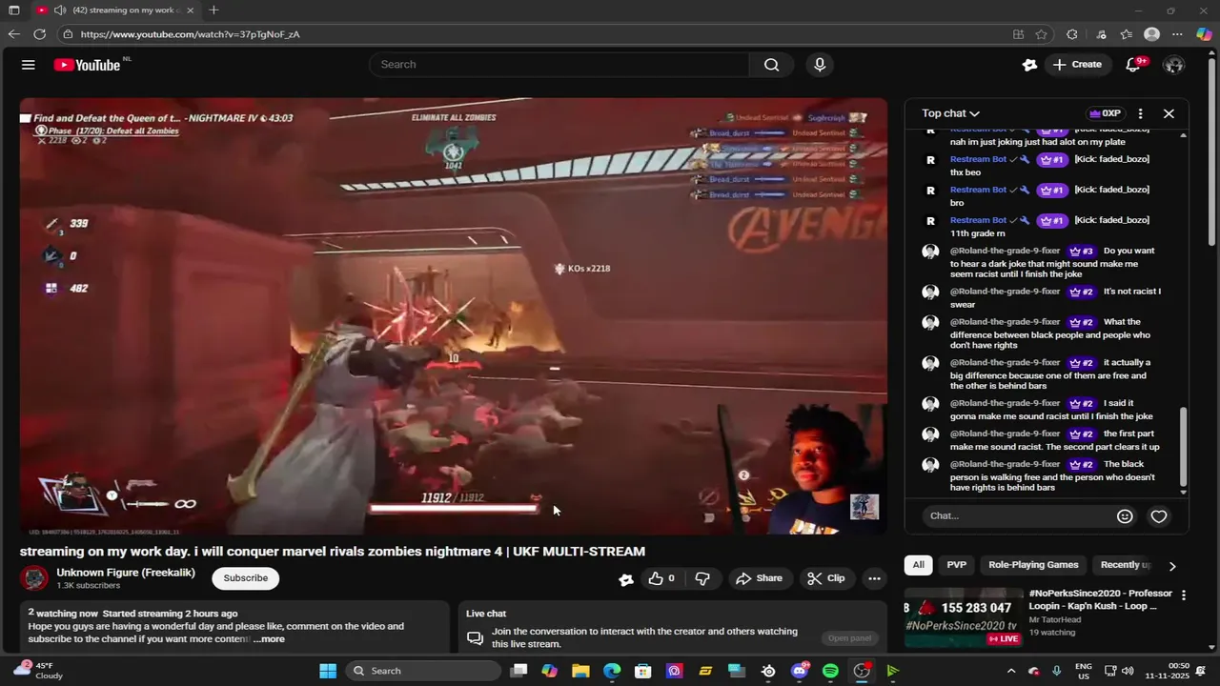
Task: Open Discord from the taskbar
Action: point(800,671)
